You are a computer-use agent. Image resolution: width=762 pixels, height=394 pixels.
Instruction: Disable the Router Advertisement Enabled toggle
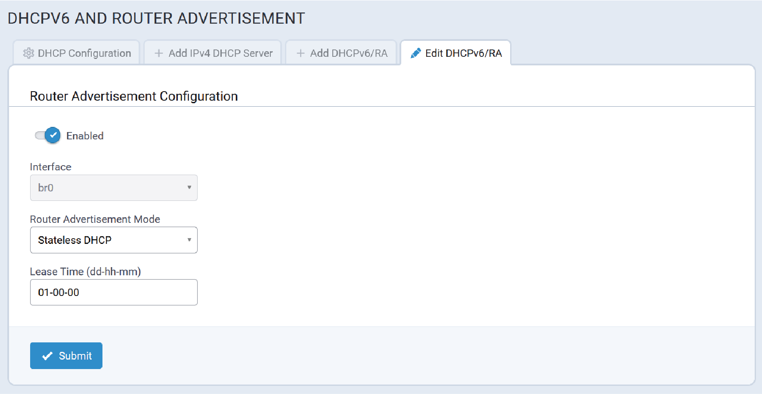pos(47,135)
